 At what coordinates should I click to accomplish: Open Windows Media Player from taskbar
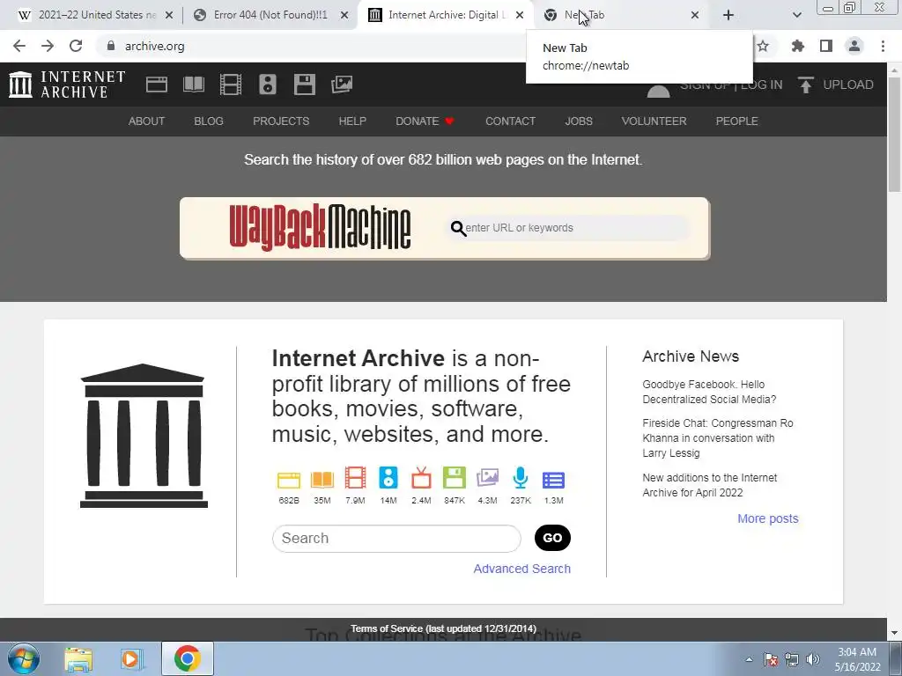click(131, 659)
